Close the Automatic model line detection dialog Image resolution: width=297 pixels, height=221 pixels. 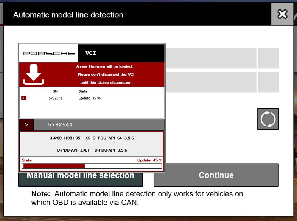pos(282,14)
